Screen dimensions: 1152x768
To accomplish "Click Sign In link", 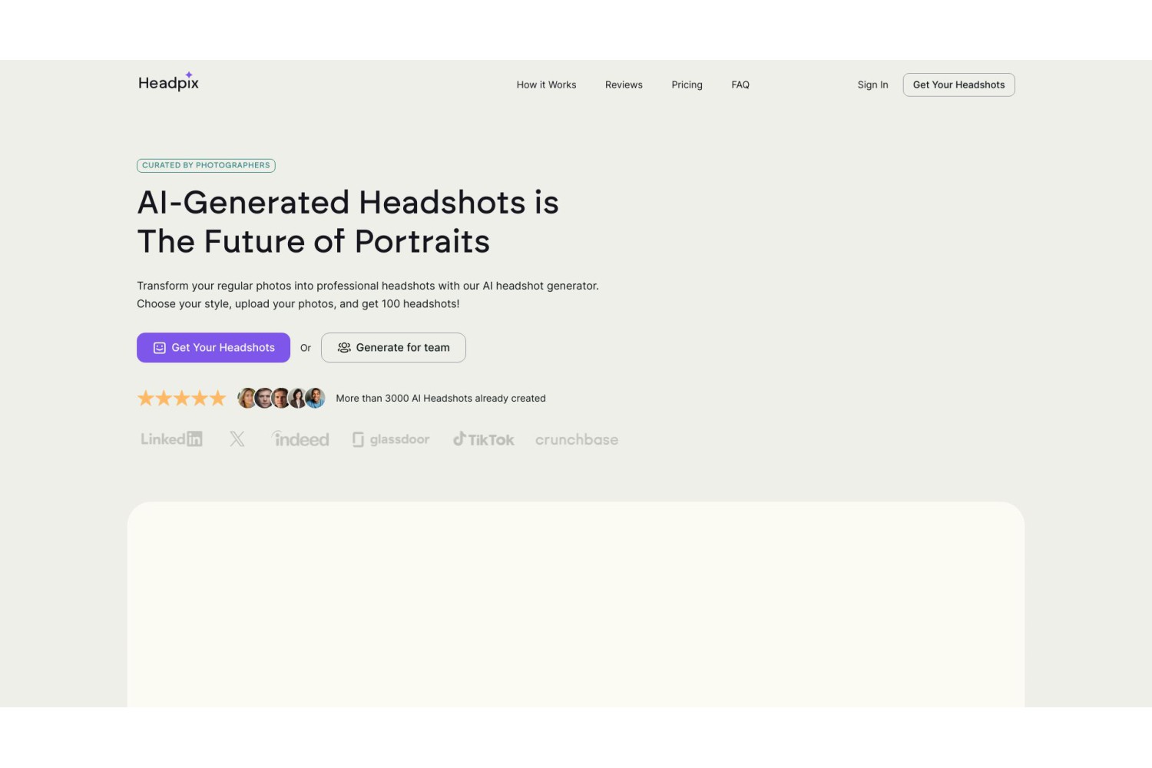I will [x=872, y=84].
